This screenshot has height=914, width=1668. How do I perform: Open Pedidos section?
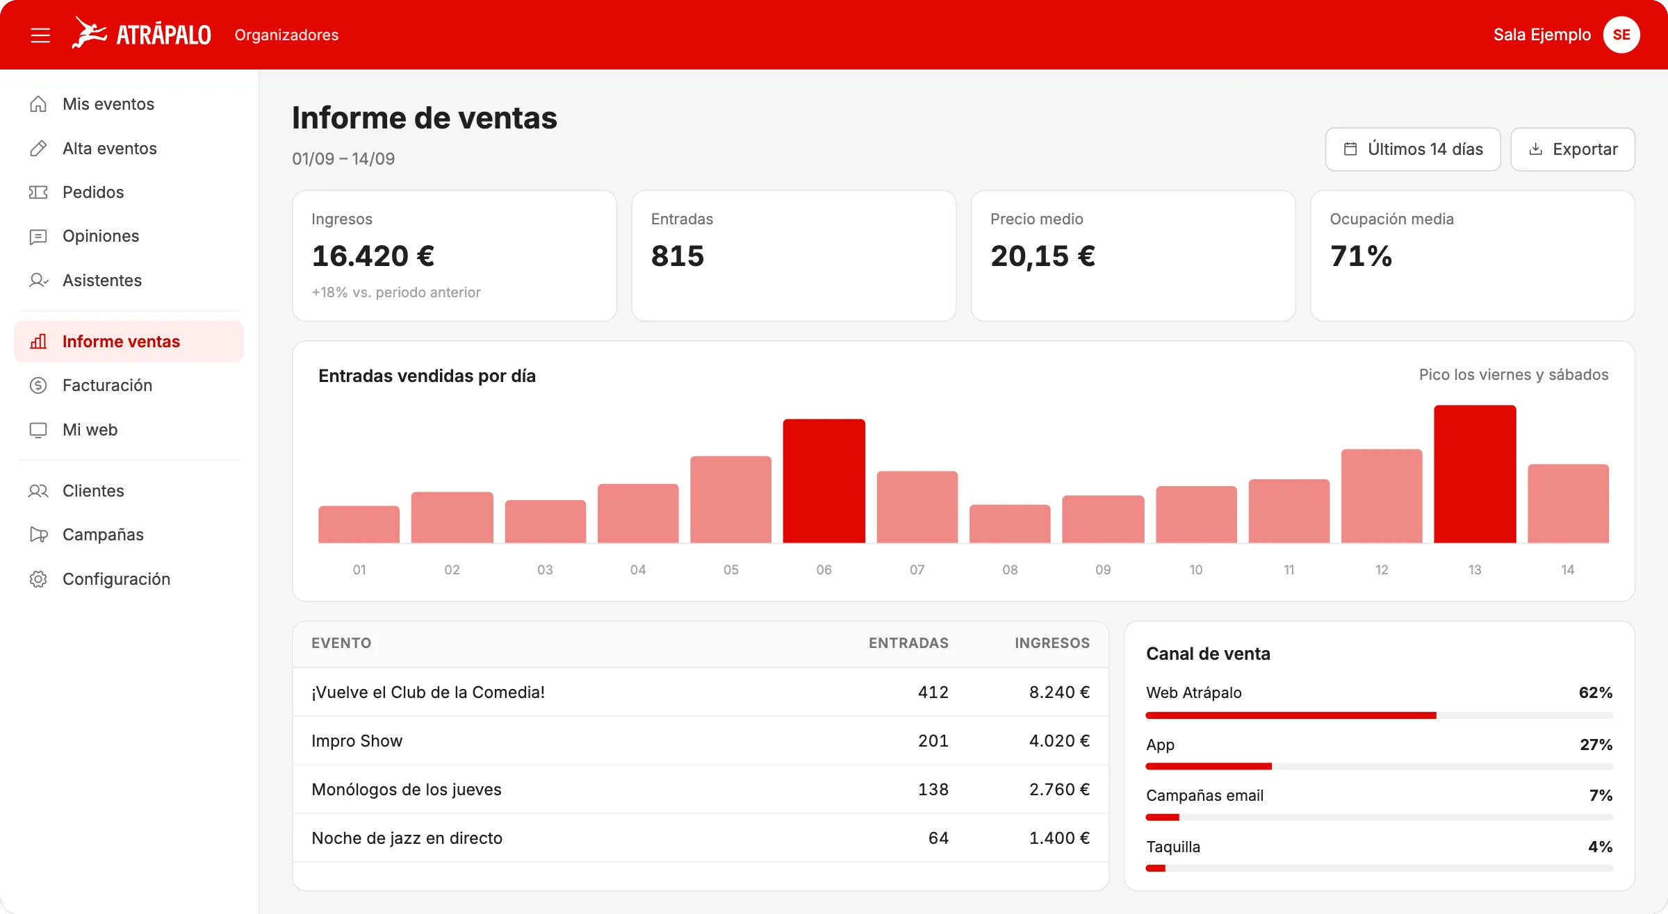coord(129,192)
